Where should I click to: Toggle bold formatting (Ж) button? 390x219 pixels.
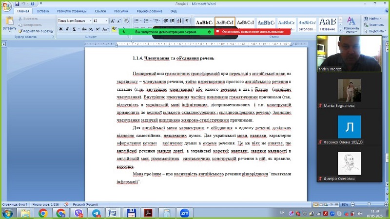tap(60, 29)
